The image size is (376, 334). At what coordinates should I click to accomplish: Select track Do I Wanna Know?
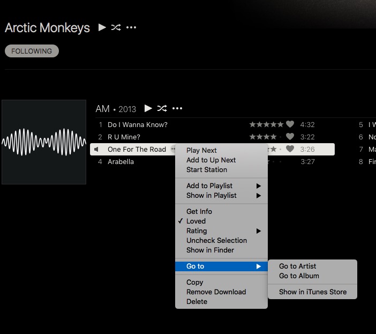(138, 124)
